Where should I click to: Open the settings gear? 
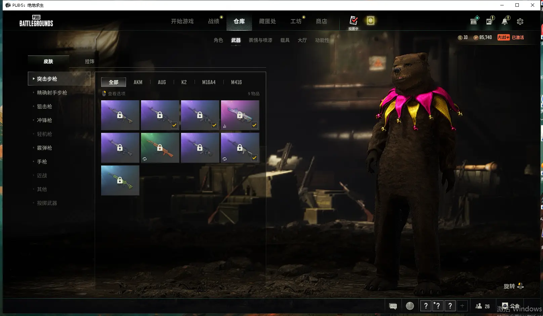(520, 22)
